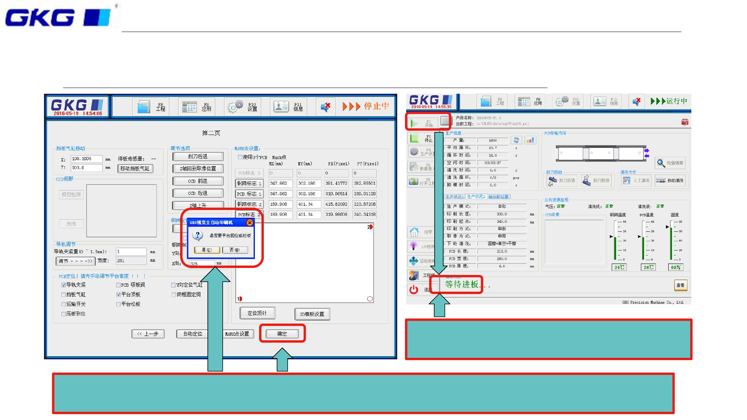The width and height of the screenshot is (747, 420).
Task: Click the red power exit icon
Action: click(x=414, y=289)
